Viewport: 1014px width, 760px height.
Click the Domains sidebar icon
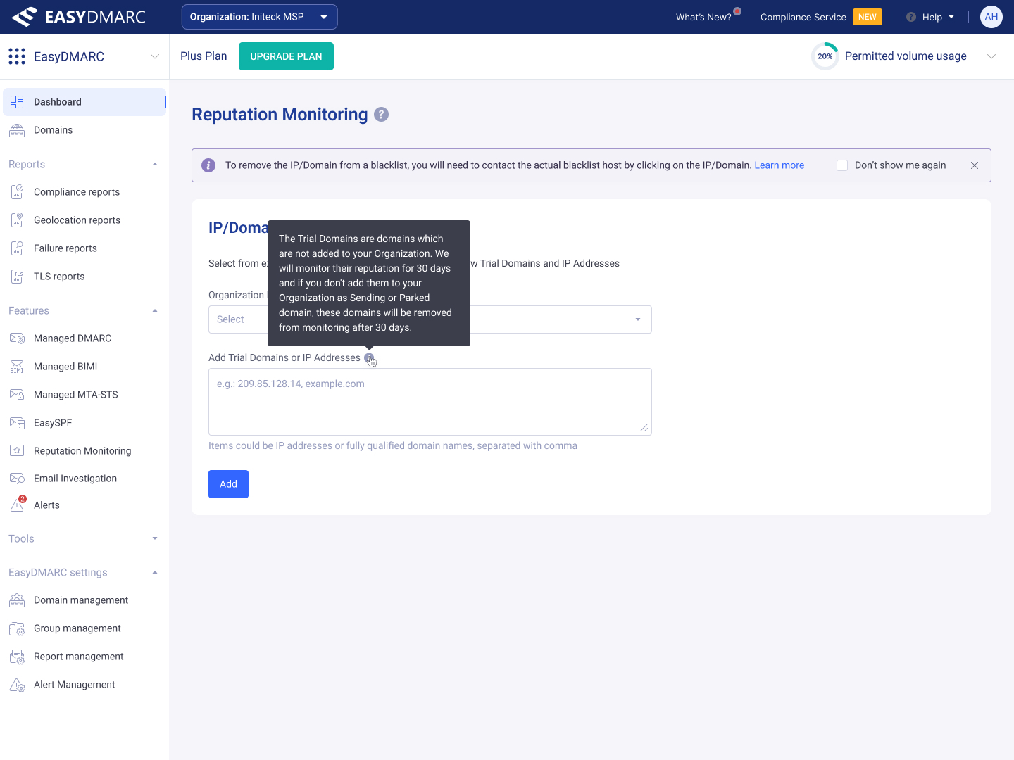[17, 130]
